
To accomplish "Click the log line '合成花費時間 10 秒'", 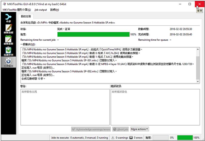I will click(x=33, y=79).
